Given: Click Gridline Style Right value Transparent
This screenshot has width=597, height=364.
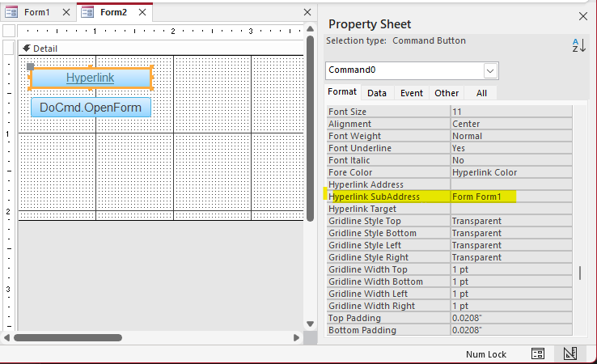Looking at the screenshot, I should click(511, 258).
